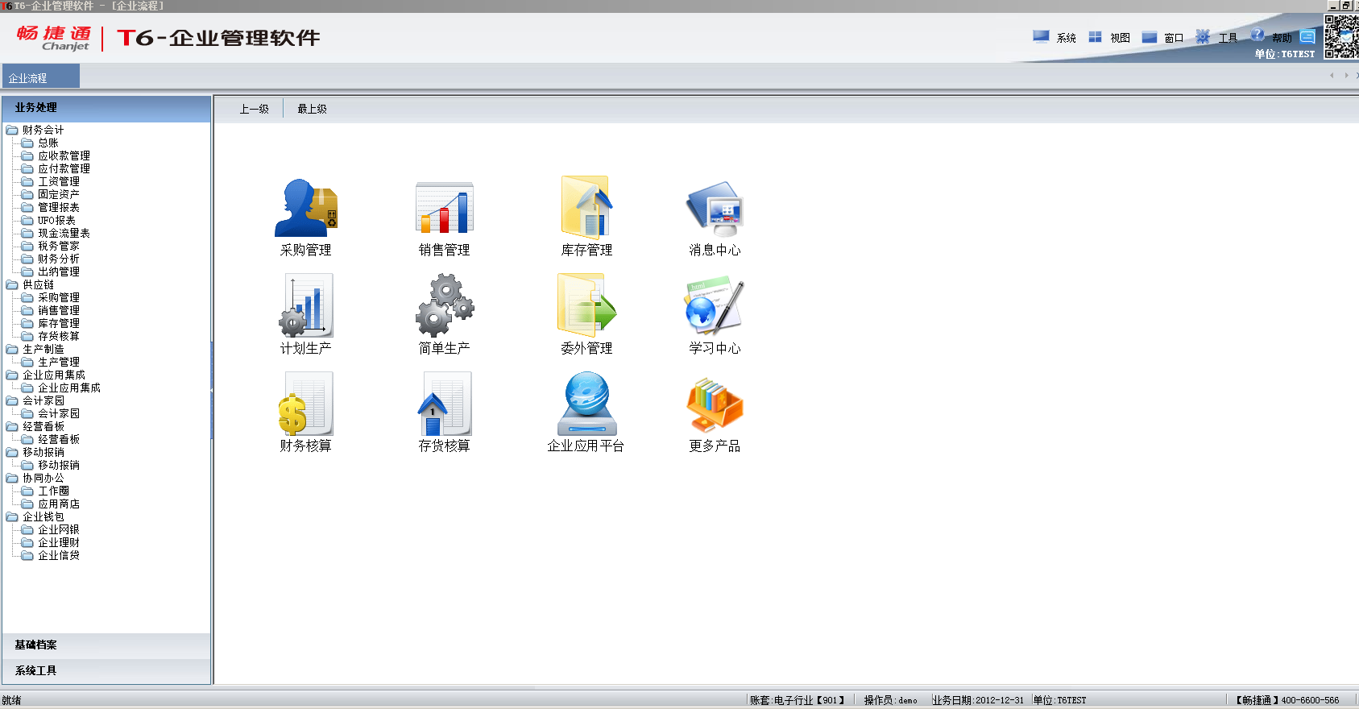Select the 业务处理 panel header
This screenshot has width=1359, height=709.
[106, 108]
